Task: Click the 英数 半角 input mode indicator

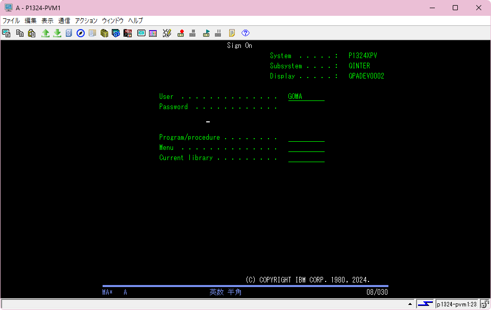Action: [226, 292]
